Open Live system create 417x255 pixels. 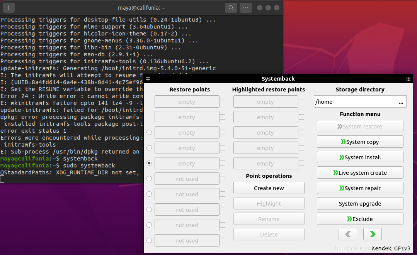point(360,172)
